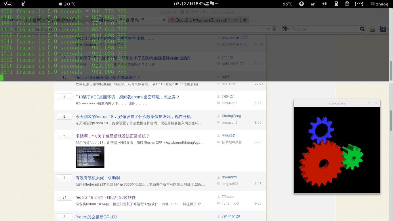The image size is (393, 221).
Task: Click the 65℃ temperature indicator
Action: click(x=287, y=4)
